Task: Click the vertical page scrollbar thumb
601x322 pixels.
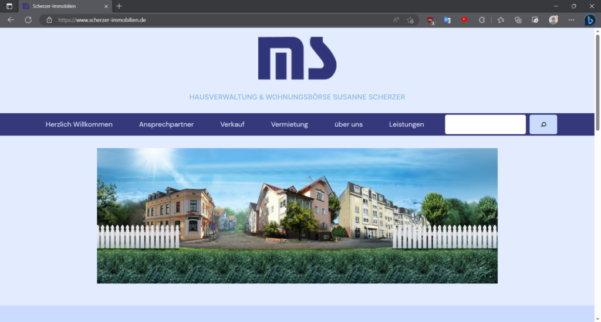Action: (x=597, y=83)
